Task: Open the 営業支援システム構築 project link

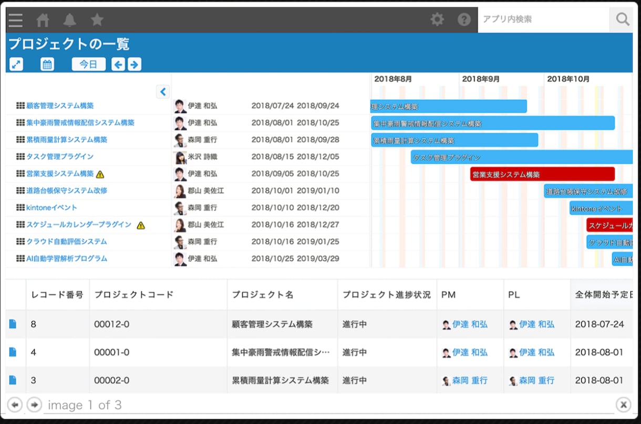Action: [60, 174]
